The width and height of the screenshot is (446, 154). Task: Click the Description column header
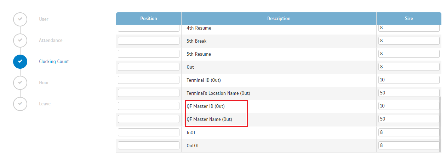click(x=279, y=18)
